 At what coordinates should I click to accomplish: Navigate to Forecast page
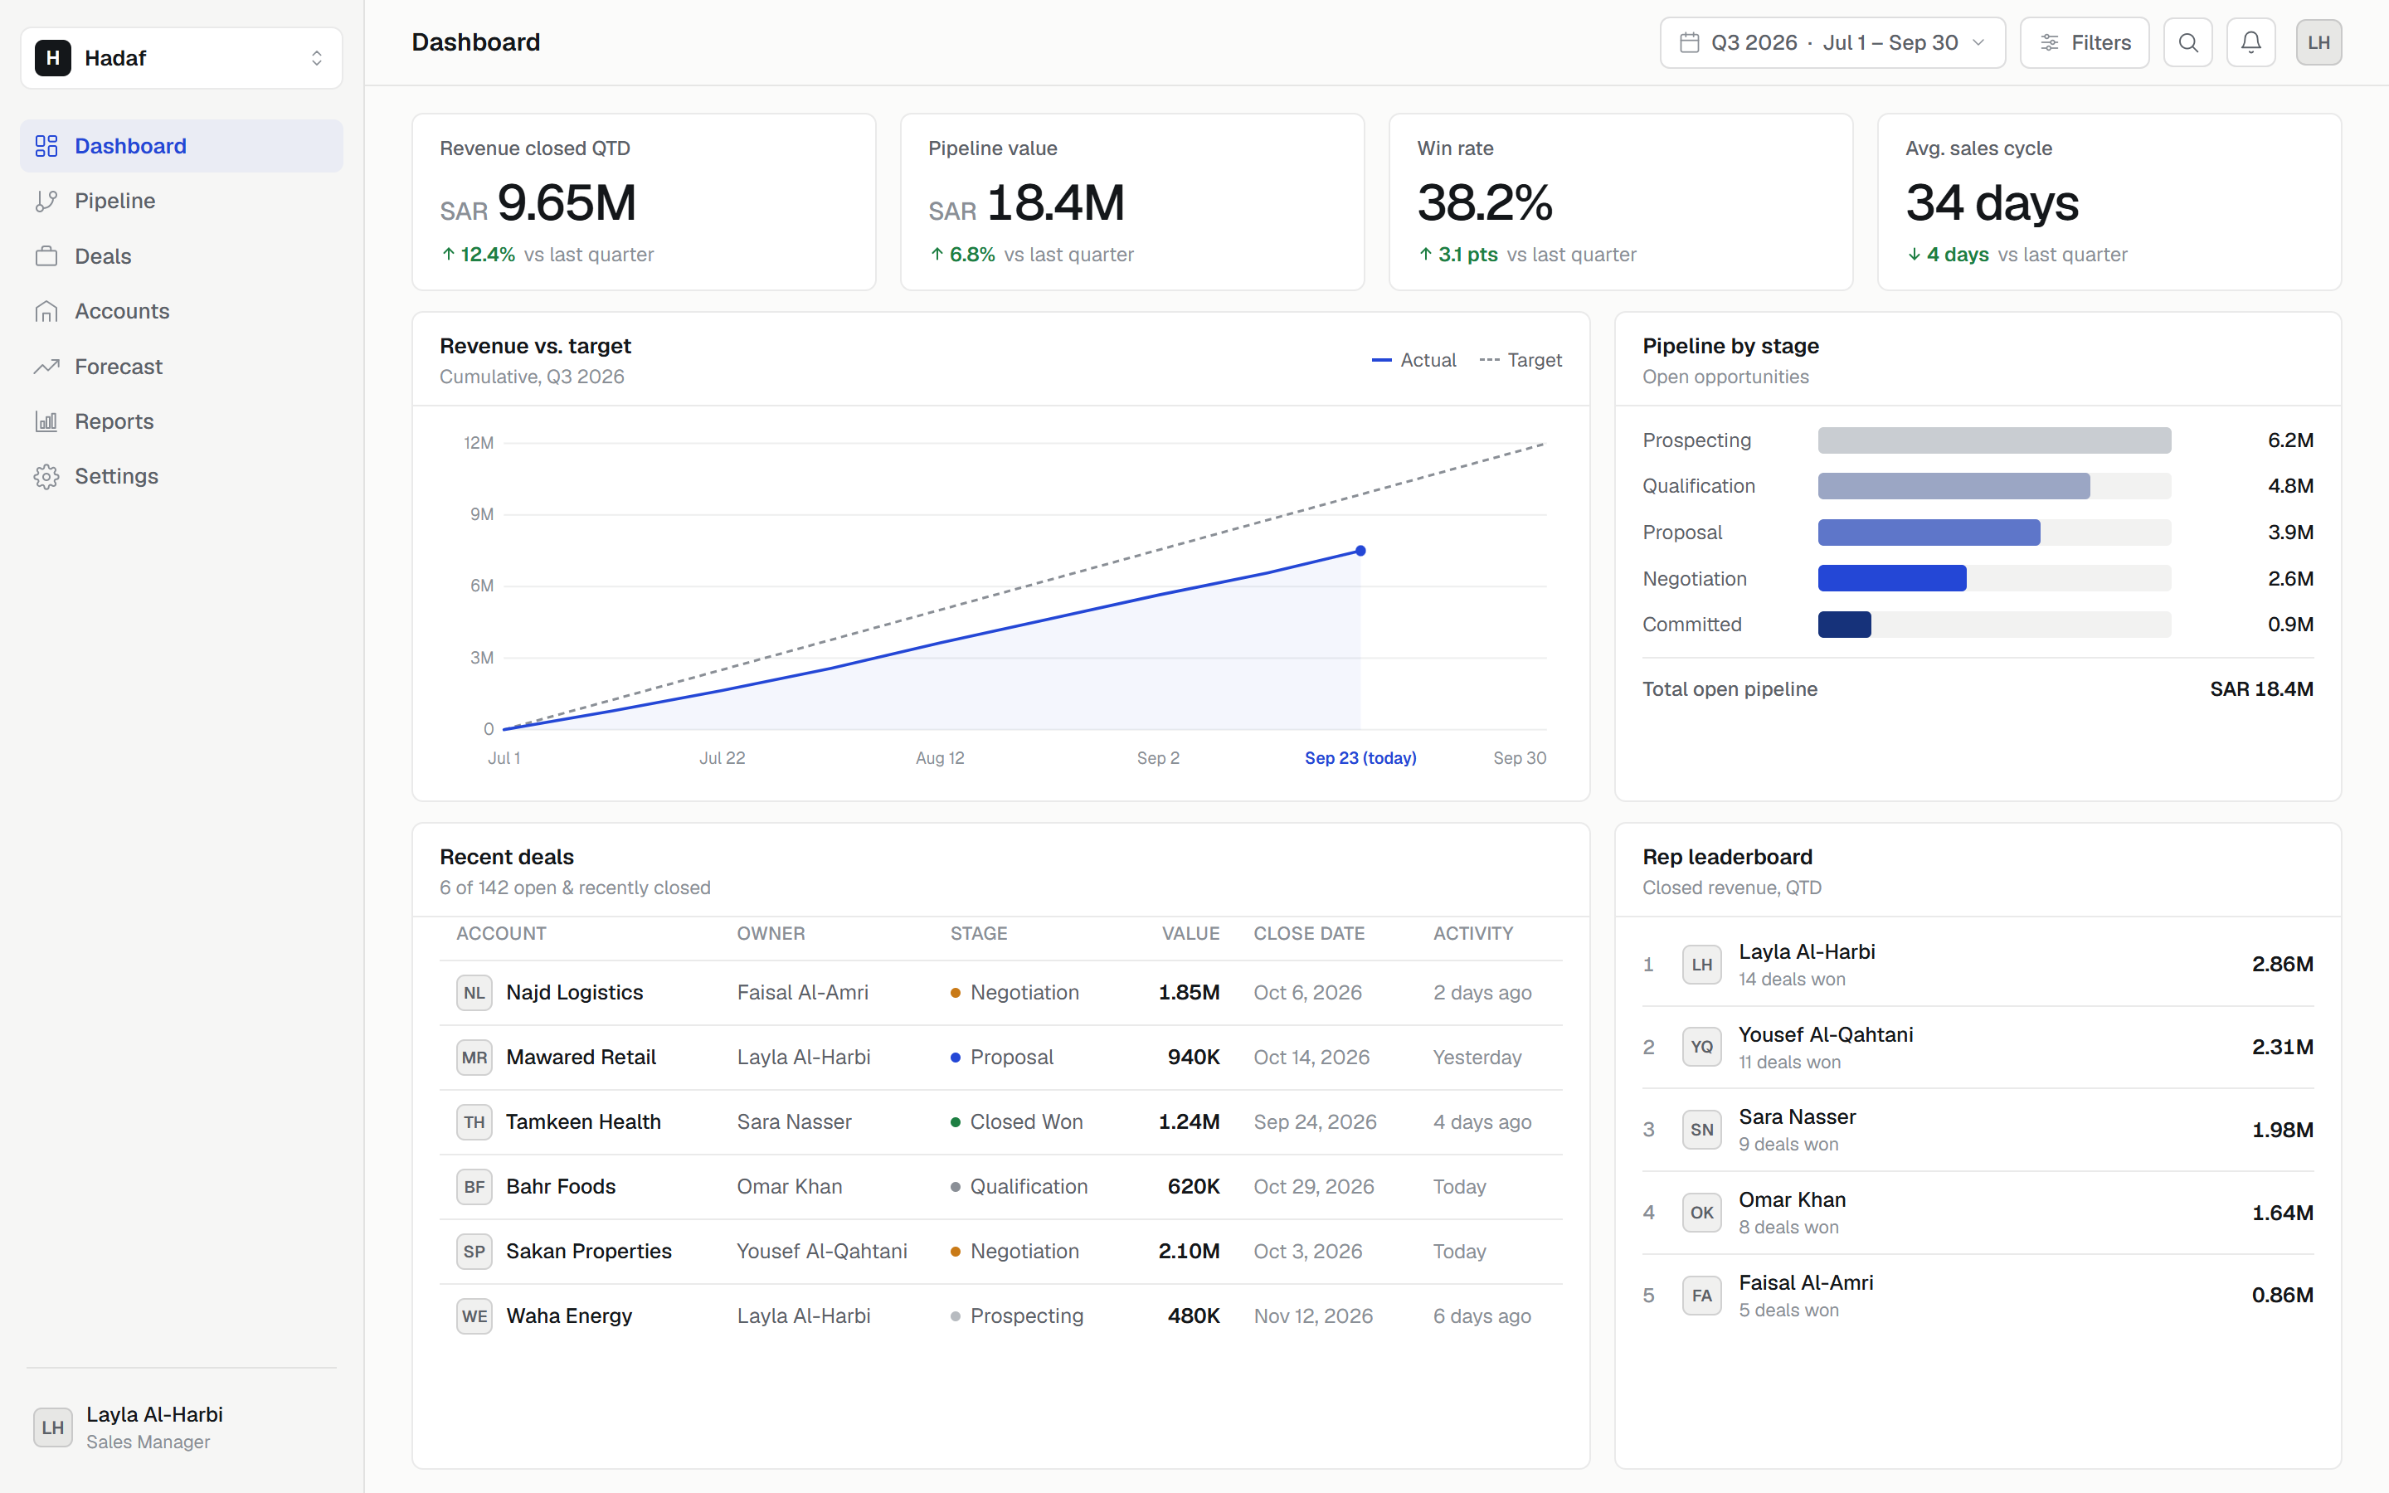[x=182, y=367]
